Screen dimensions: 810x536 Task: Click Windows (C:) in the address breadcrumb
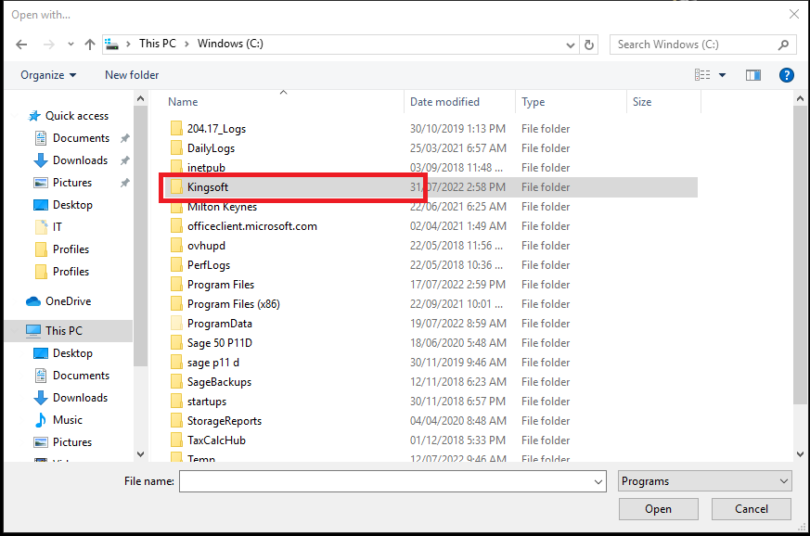pyautogui.click(x=230, y=44)
